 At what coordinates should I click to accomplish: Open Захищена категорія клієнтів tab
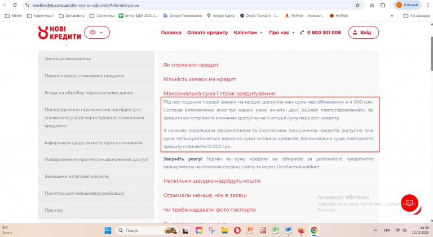pos(96,176)
